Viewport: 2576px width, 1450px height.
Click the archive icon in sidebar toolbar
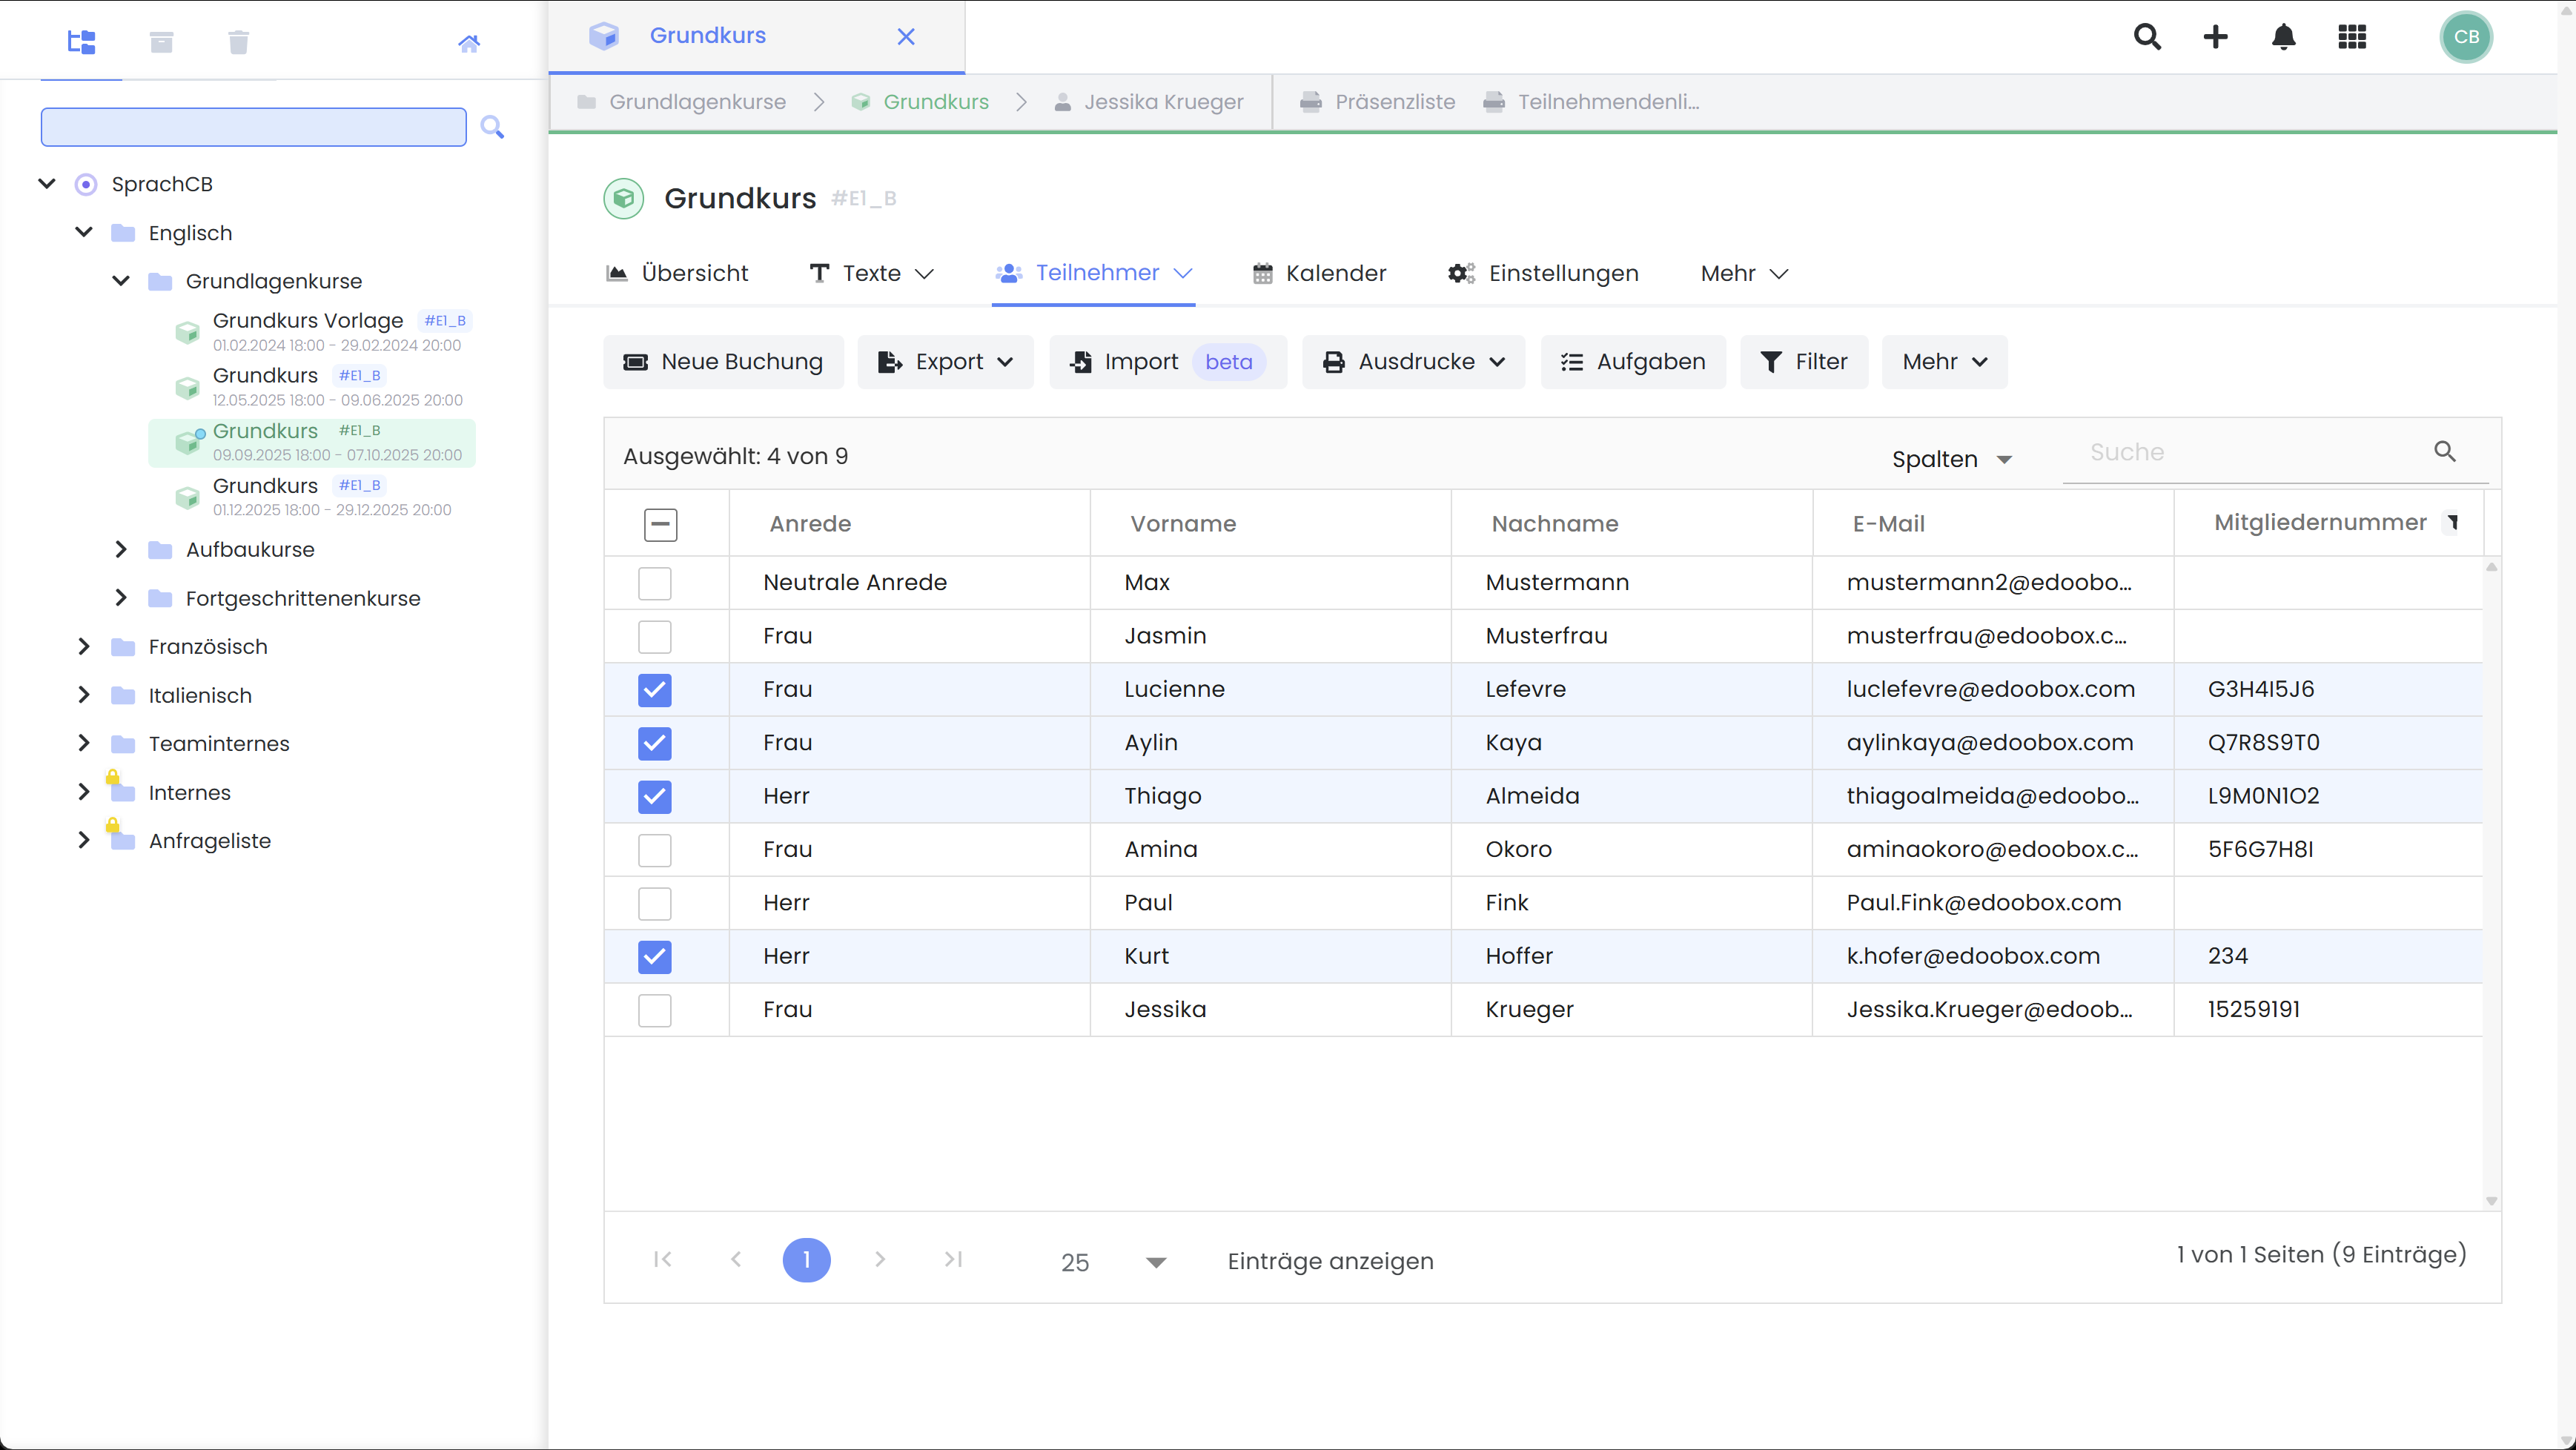[160, 42]
